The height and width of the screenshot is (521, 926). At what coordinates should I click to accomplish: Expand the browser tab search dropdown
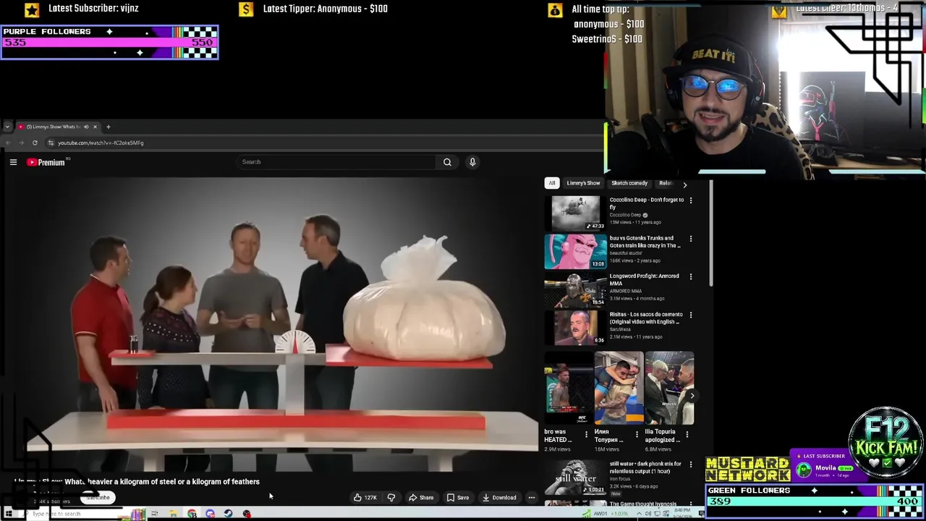click(x=7, y=127)
